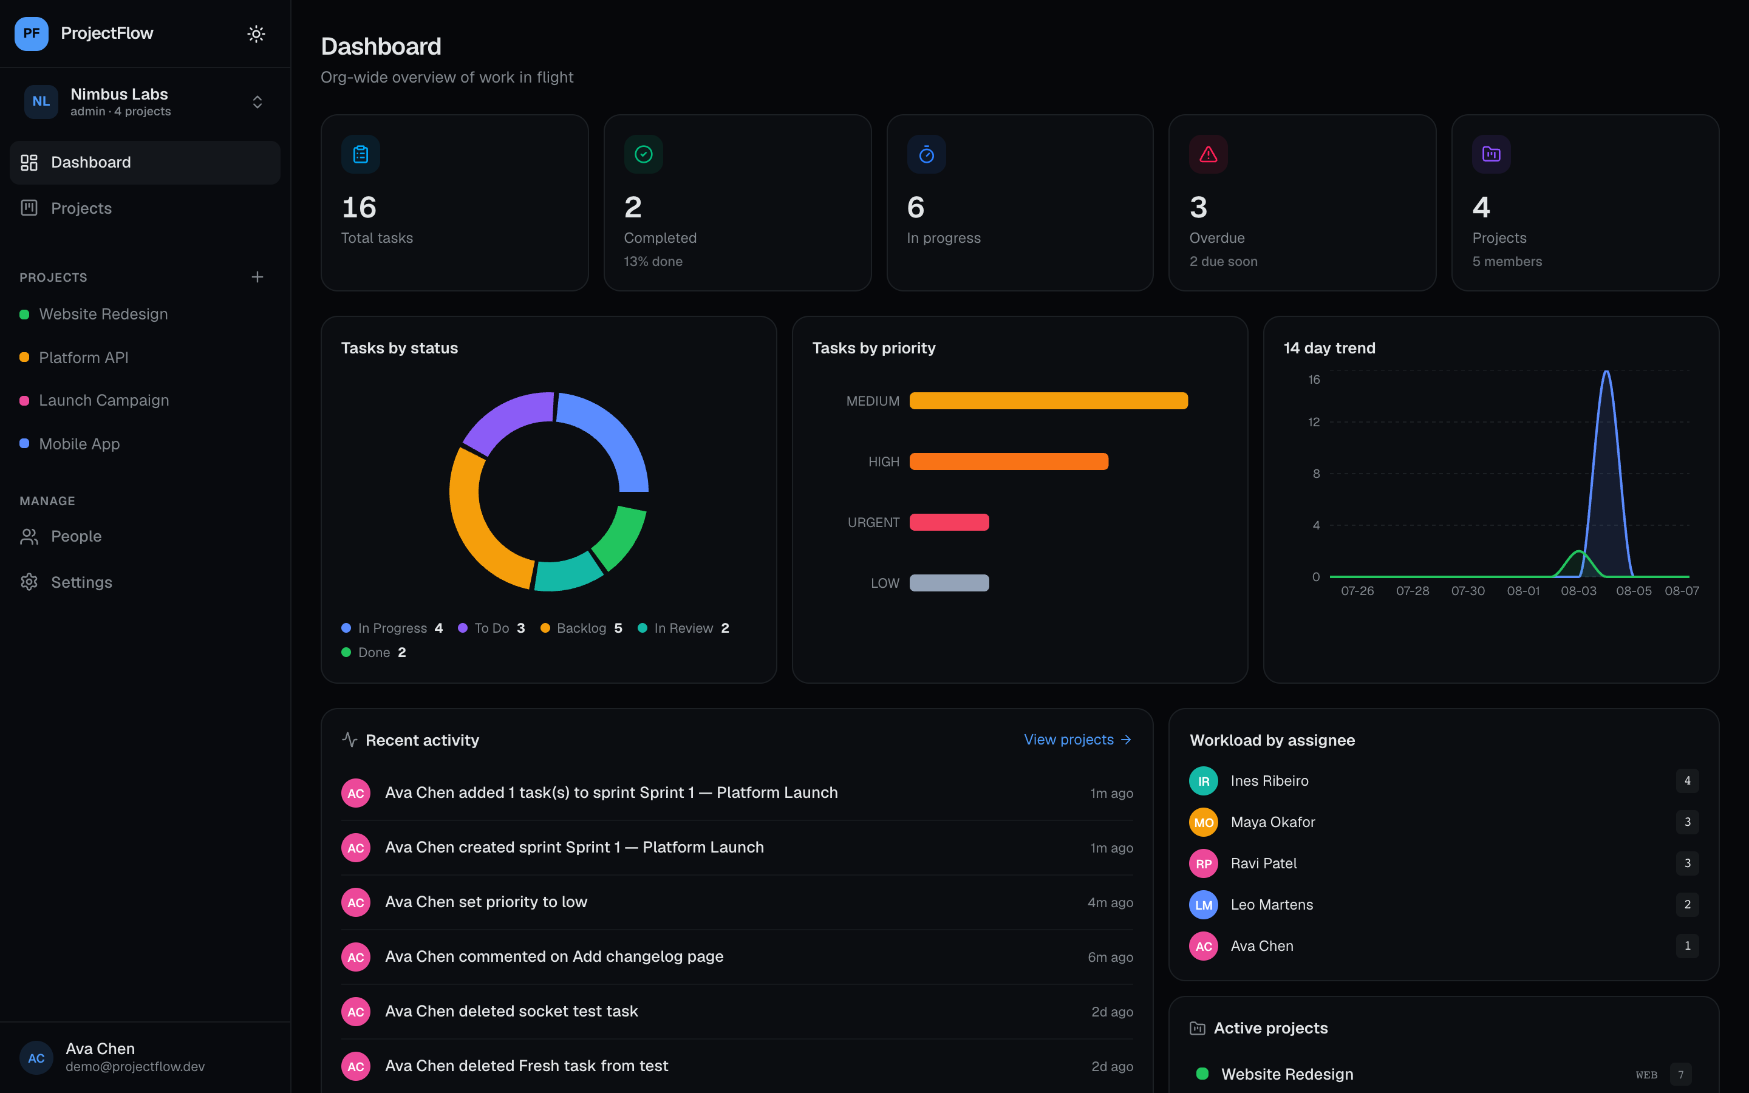
Task: Click the Projects kanban icon in sidebar
Action: point(29,208)
